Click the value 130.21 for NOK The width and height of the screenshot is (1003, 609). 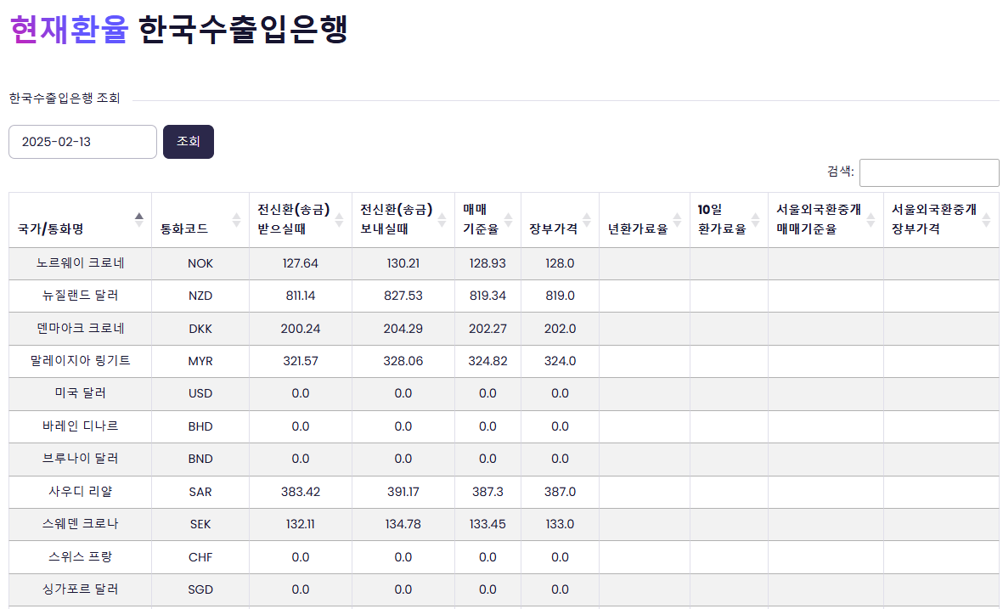click(x=403, y=263)
